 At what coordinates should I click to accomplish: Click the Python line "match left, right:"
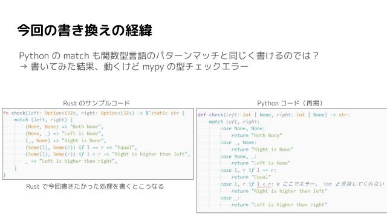point(234,122)
